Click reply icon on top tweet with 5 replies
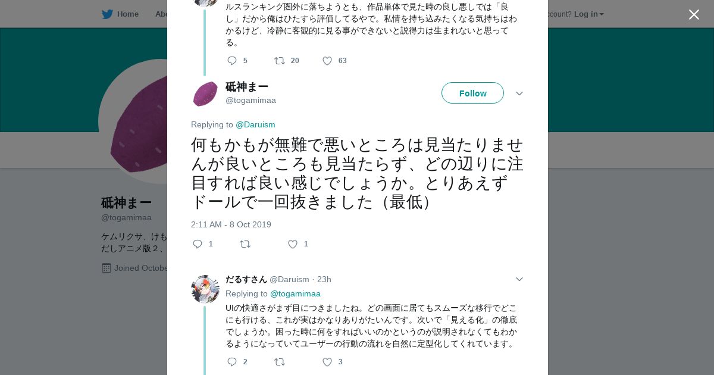Image resolution: width=714 pixels, height=375 pixels. (232, 61)
